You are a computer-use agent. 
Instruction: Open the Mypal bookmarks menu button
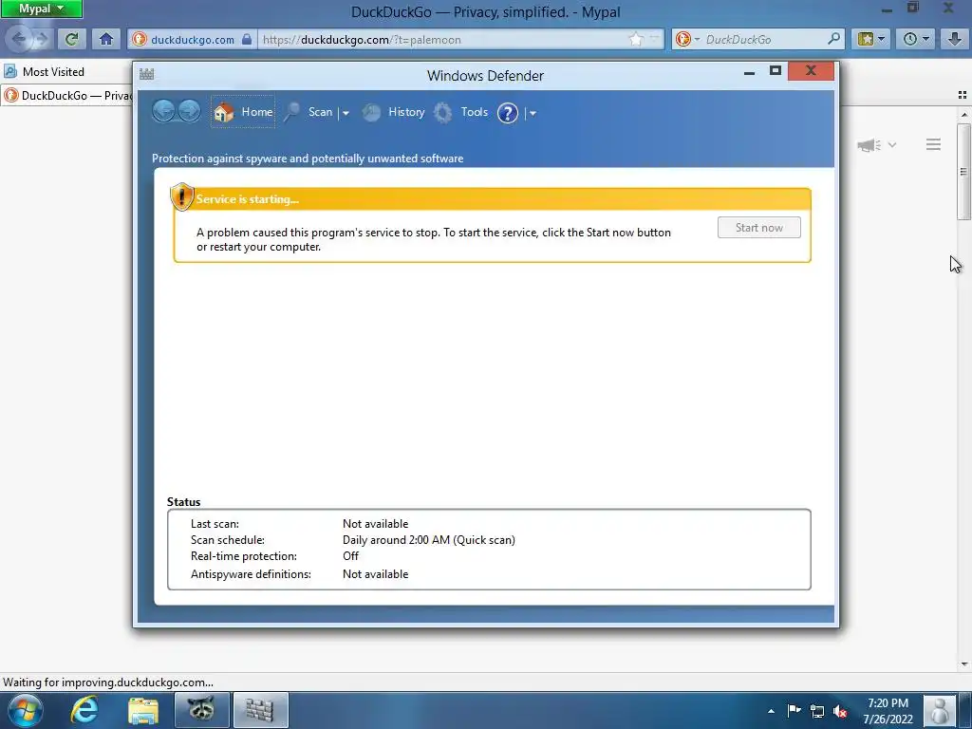pos(871,39)
